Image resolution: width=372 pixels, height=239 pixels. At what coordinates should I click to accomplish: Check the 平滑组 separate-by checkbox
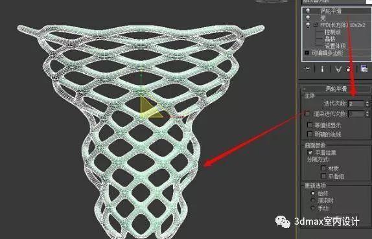click(x=323, y=176)
